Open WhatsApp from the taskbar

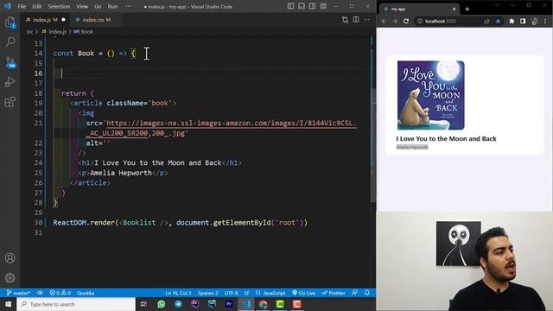pos(162,304)
